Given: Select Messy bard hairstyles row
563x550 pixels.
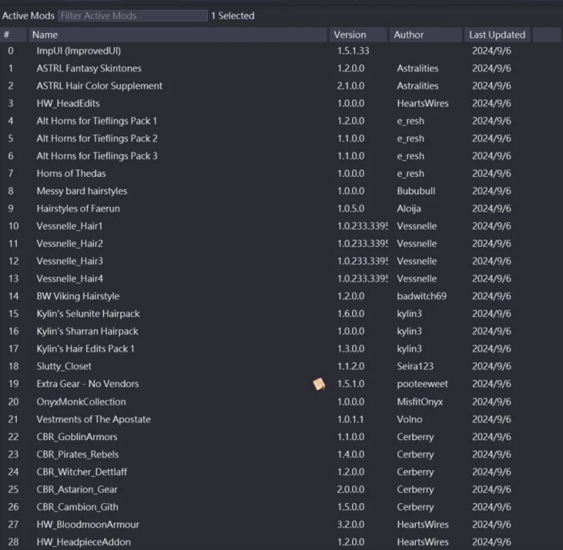Looking at the screenshot, I should click(x=82, y=191).
